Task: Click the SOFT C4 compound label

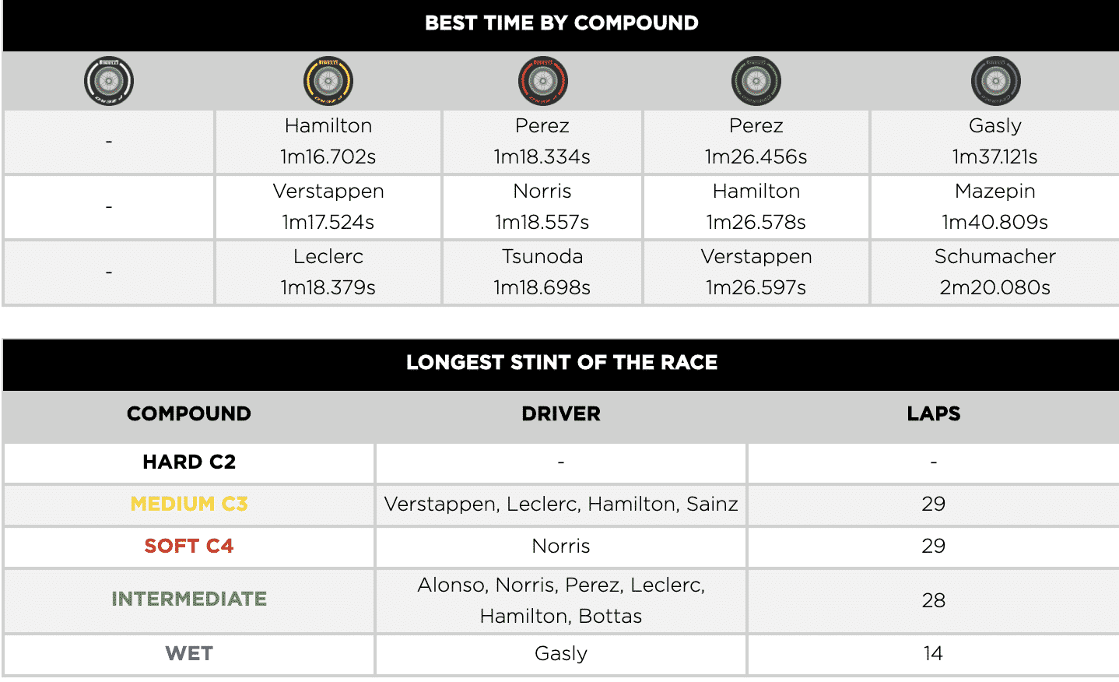Action: click(x=189, y=547)
